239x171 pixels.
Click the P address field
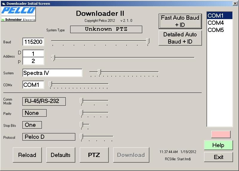coord(33,61)
